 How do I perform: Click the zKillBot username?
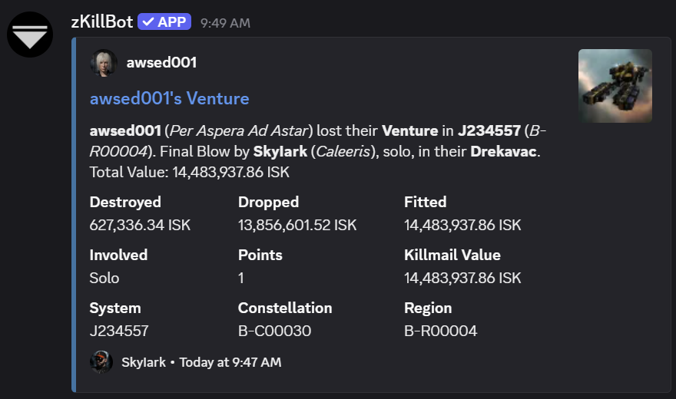(101, 22)
